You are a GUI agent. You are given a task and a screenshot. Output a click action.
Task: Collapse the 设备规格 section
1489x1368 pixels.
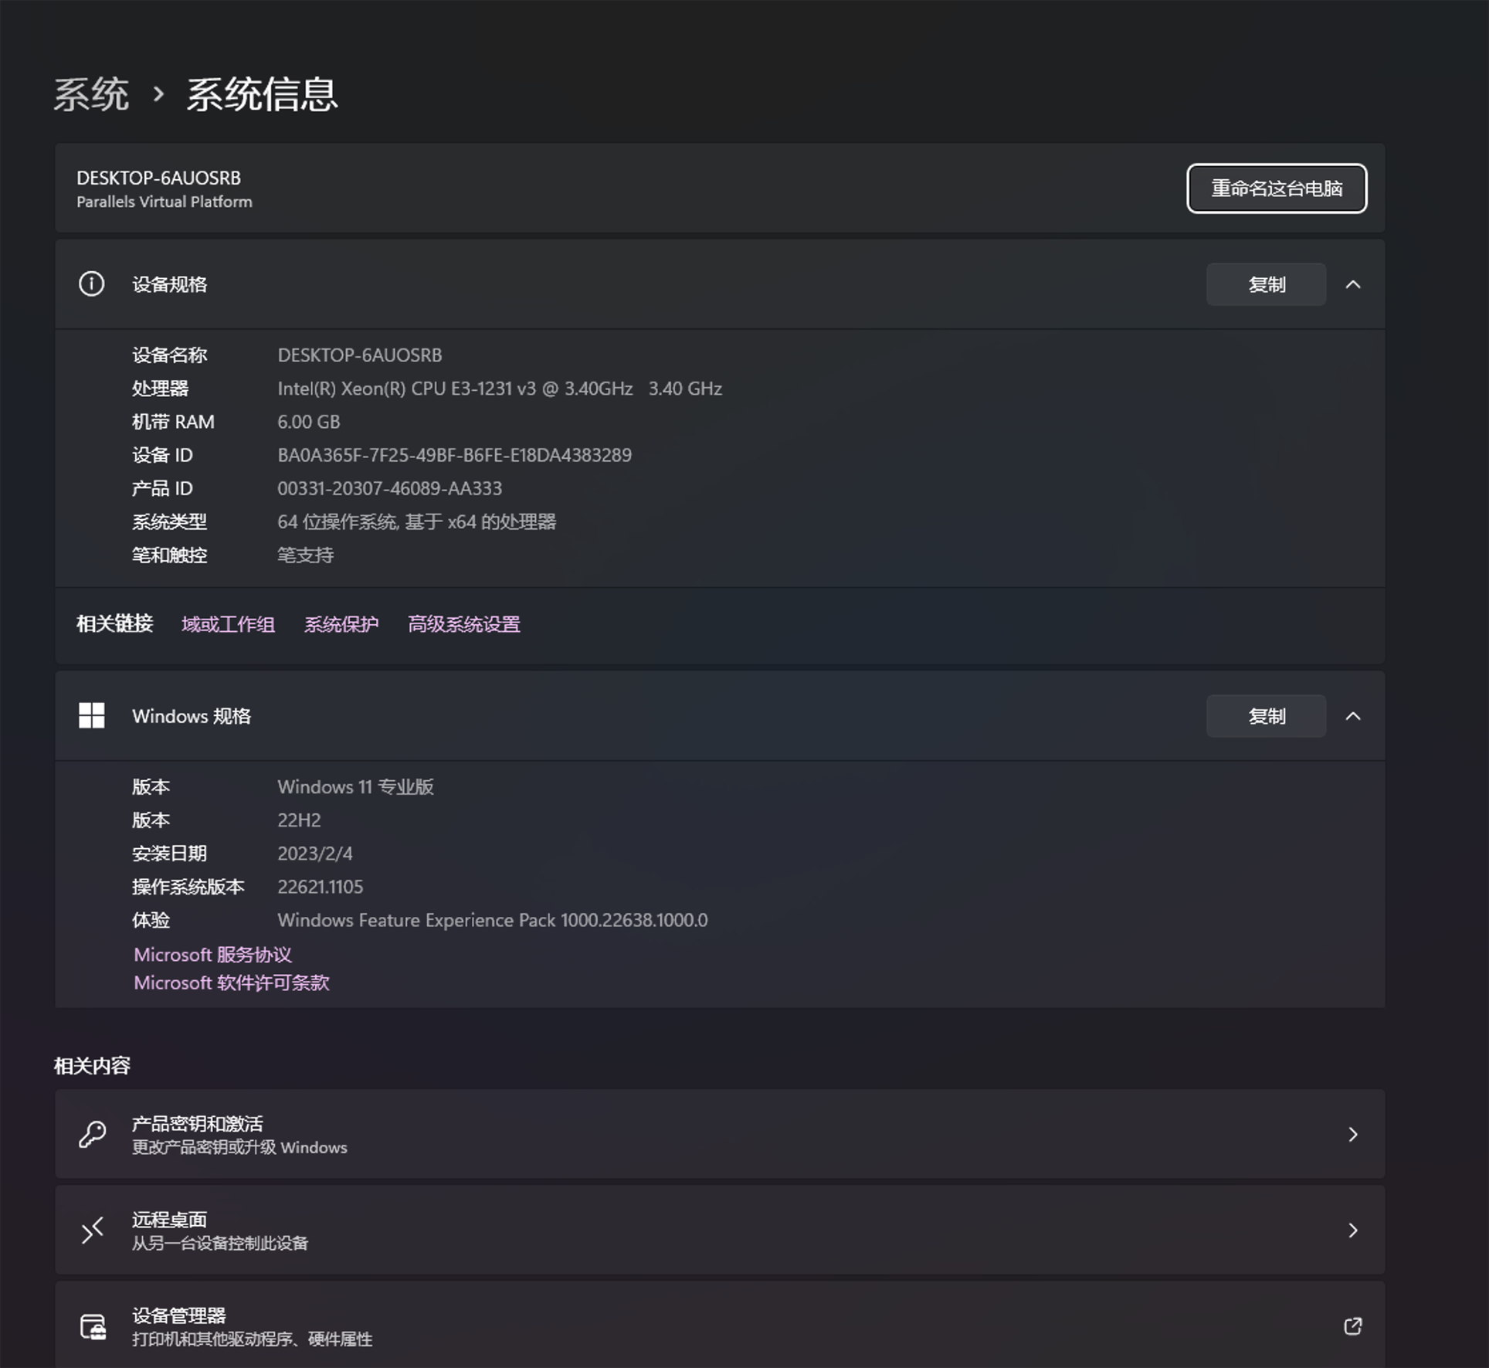[1355, 283]
